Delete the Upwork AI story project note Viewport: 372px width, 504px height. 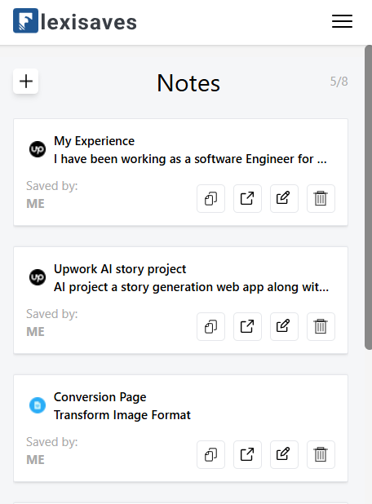point(321,326)
